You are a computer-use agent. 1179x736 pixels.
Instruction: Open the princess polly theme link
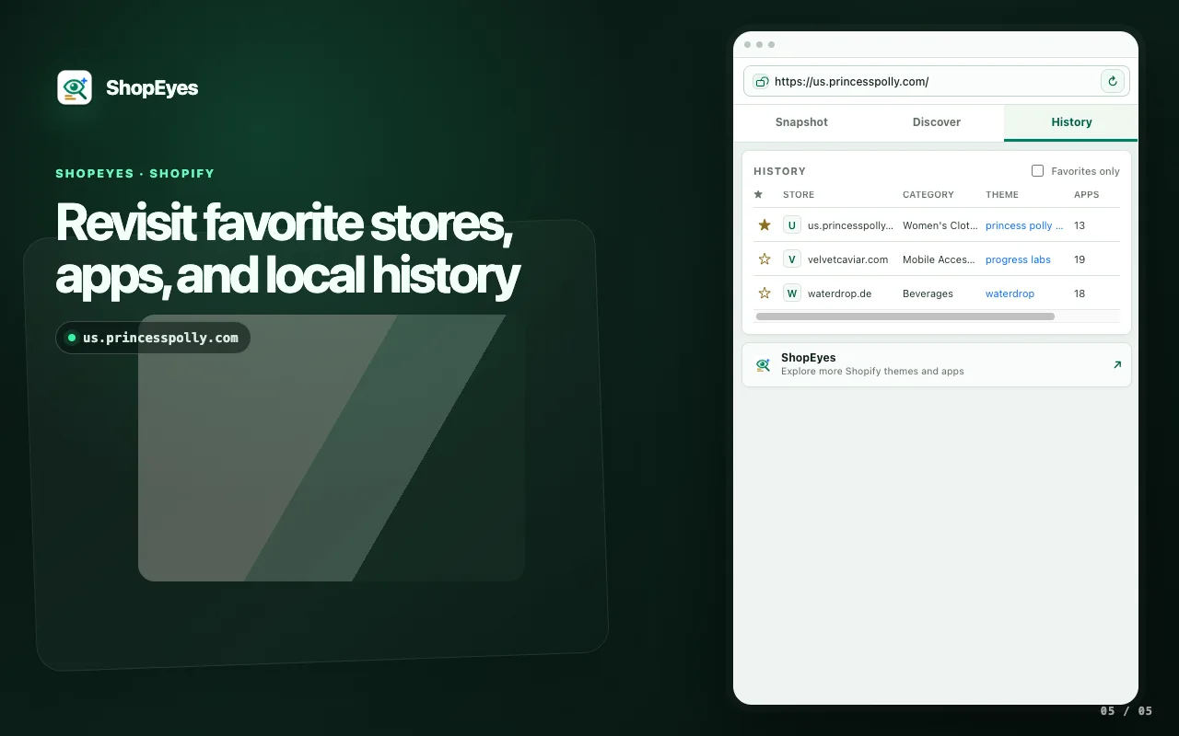(x=1024, y=225)
